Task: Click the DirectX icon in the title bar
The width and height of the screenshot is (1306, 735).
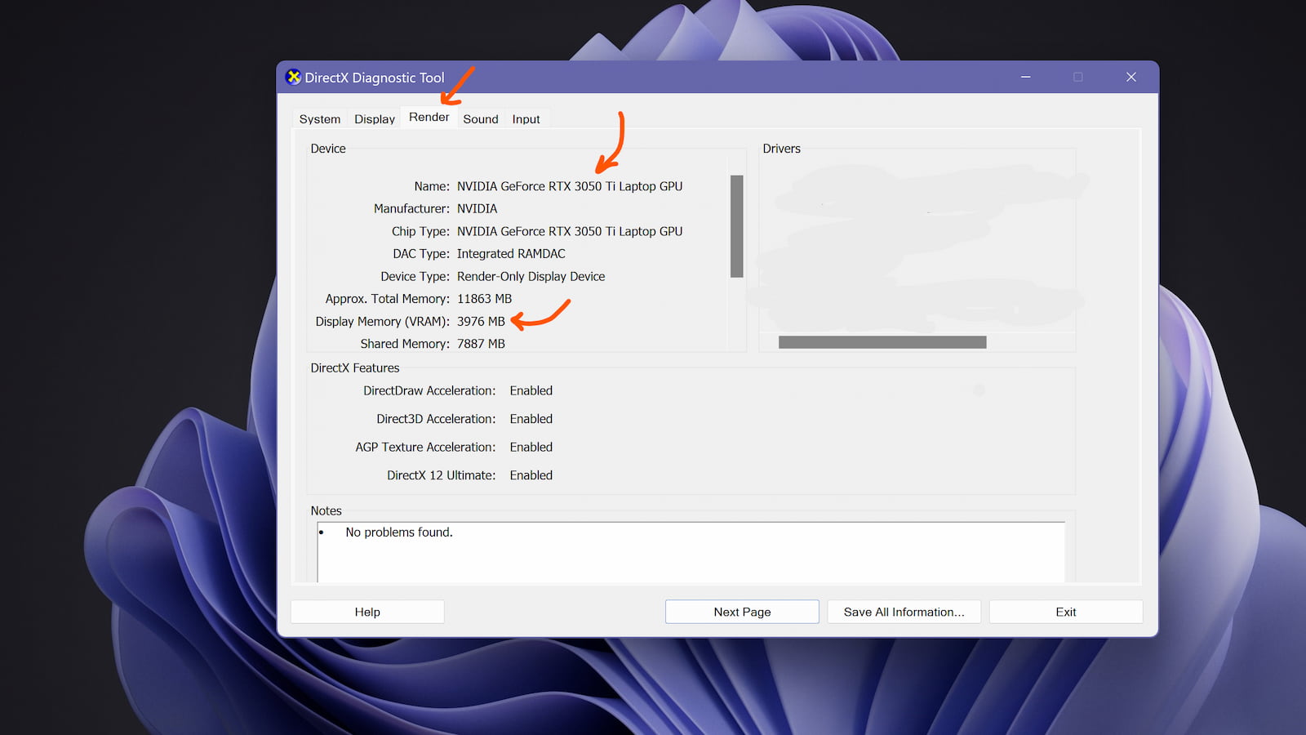Action: tap(293, 78)
